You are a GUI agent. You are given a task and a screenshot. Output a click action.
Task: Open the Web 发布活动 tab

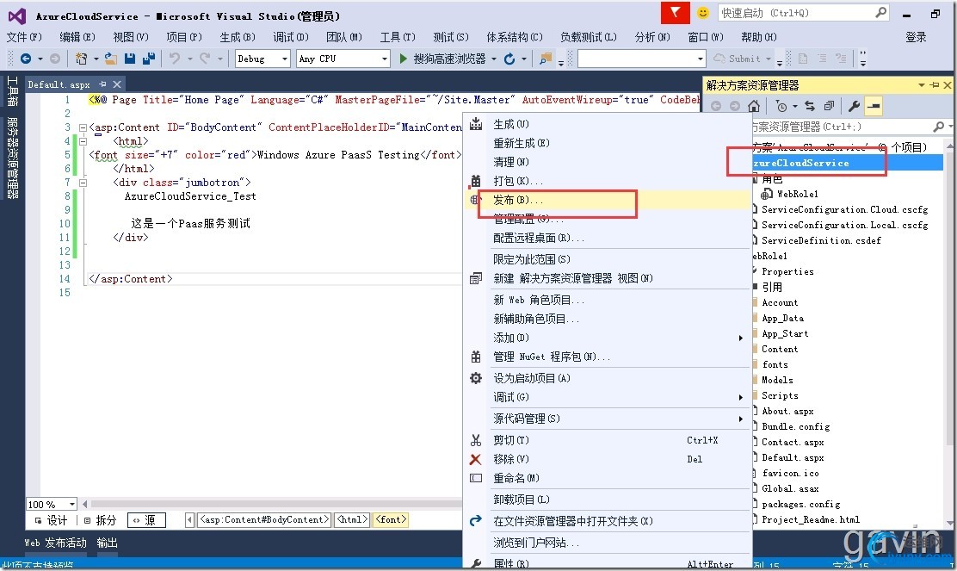pos(56,543)
